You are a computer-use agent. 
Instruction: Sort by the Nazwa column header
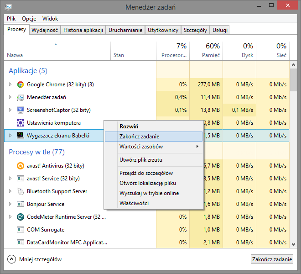tap(57, 51)
